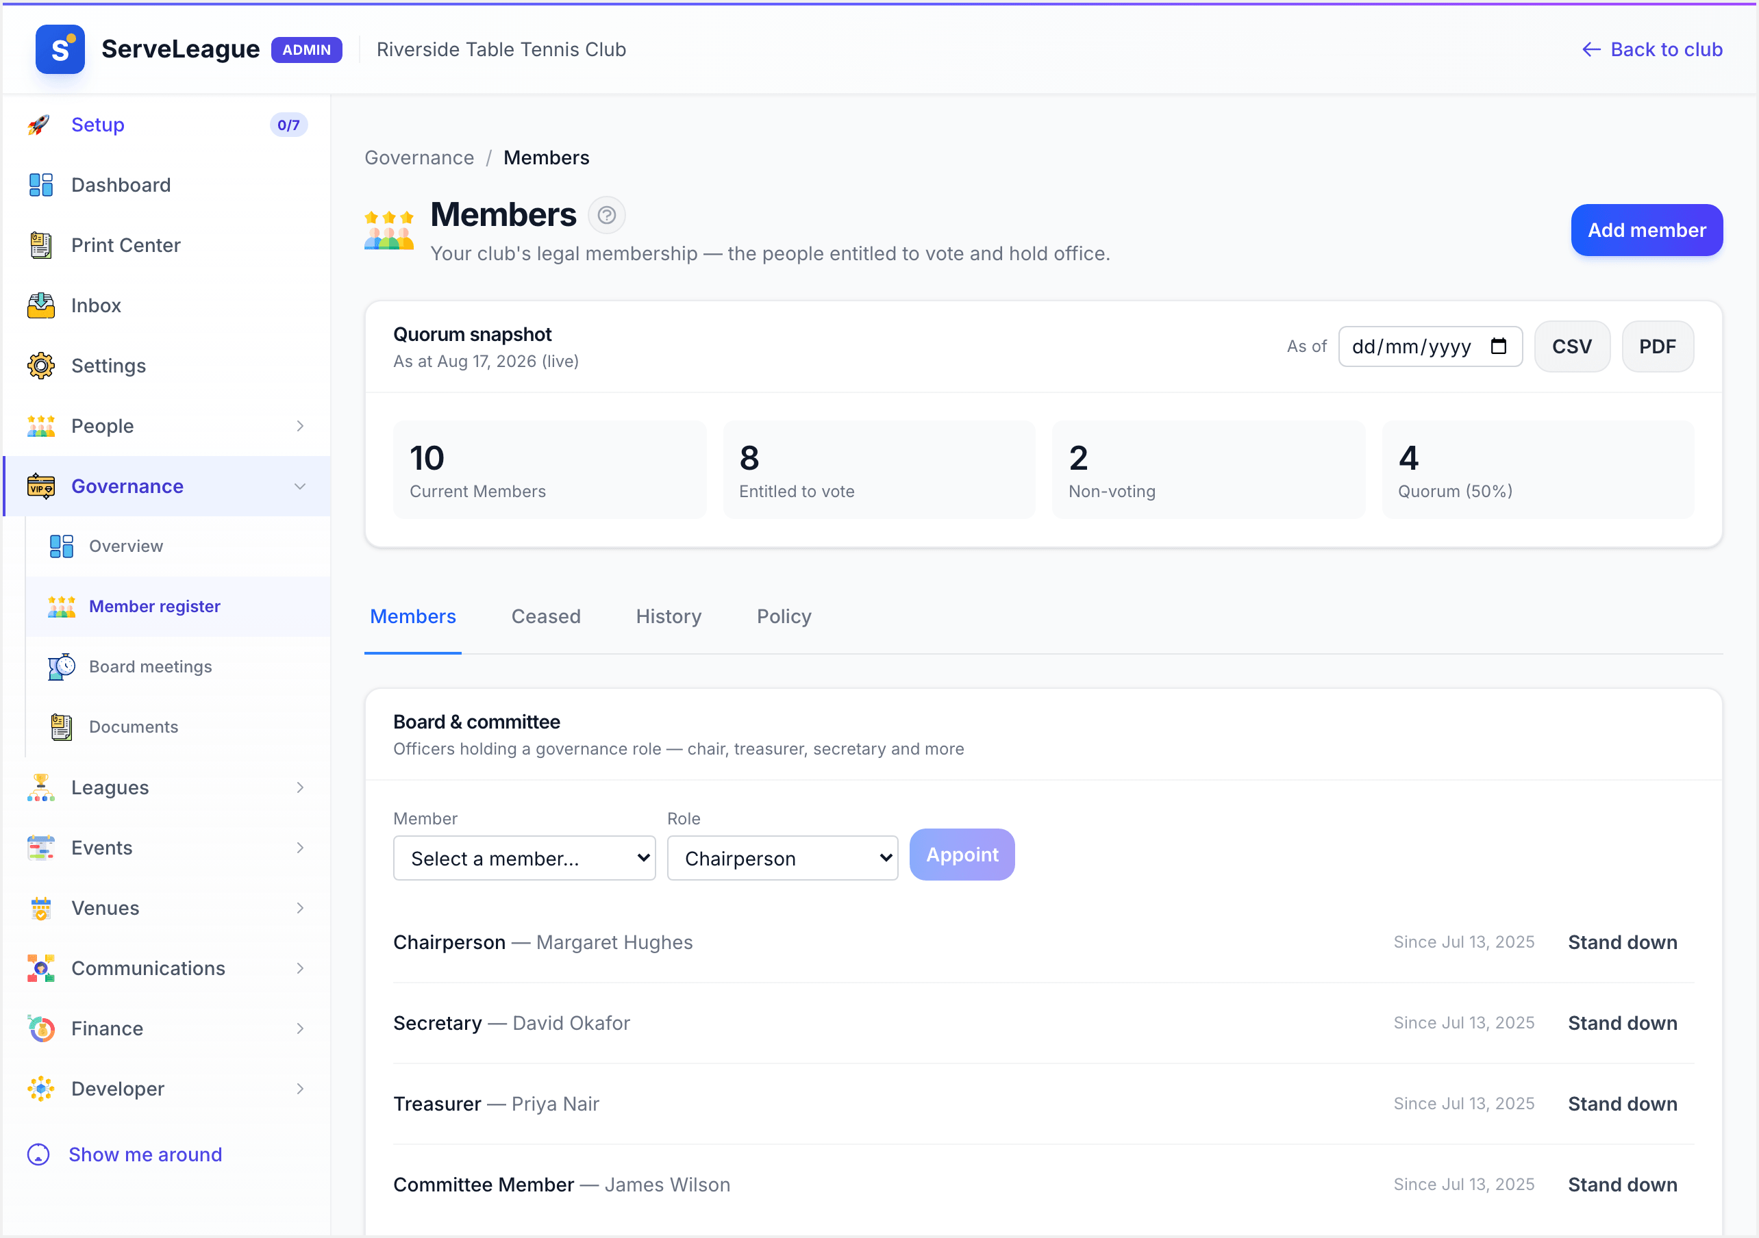
Task: Expand the Leagues section chevron
Action: tap(300, 787)
